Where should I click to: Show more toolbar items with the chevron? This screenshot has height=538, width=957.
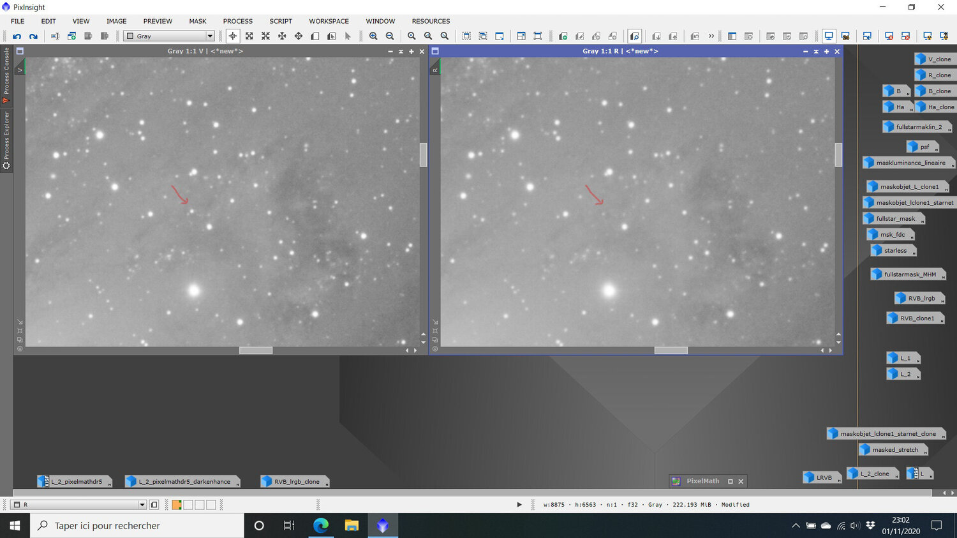click(x=711, y=36)
